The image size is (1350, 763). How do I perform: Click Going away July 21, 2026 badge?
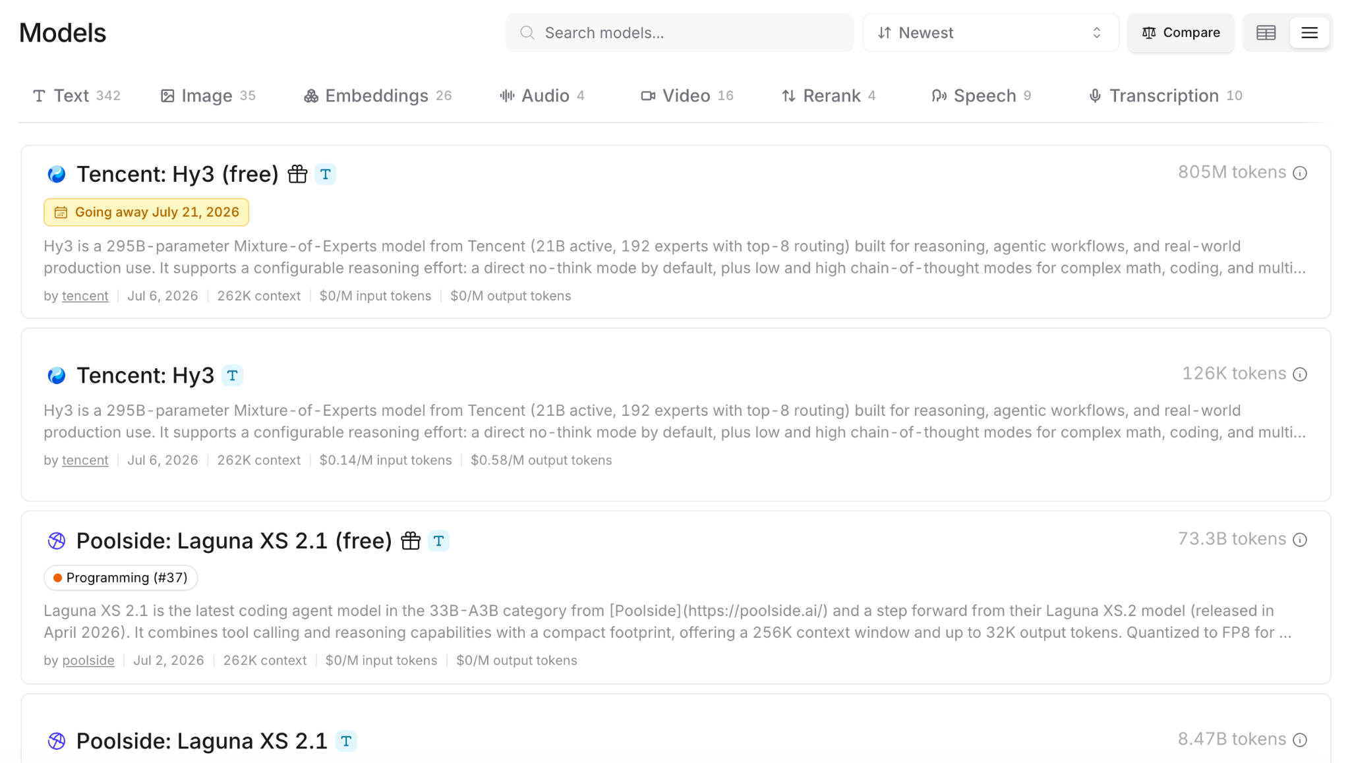click(146, 212)
